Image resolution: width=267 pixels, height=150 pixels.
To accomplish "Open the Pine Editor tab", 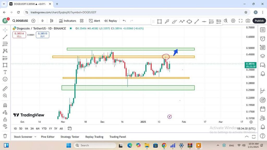I will [47, 137].
